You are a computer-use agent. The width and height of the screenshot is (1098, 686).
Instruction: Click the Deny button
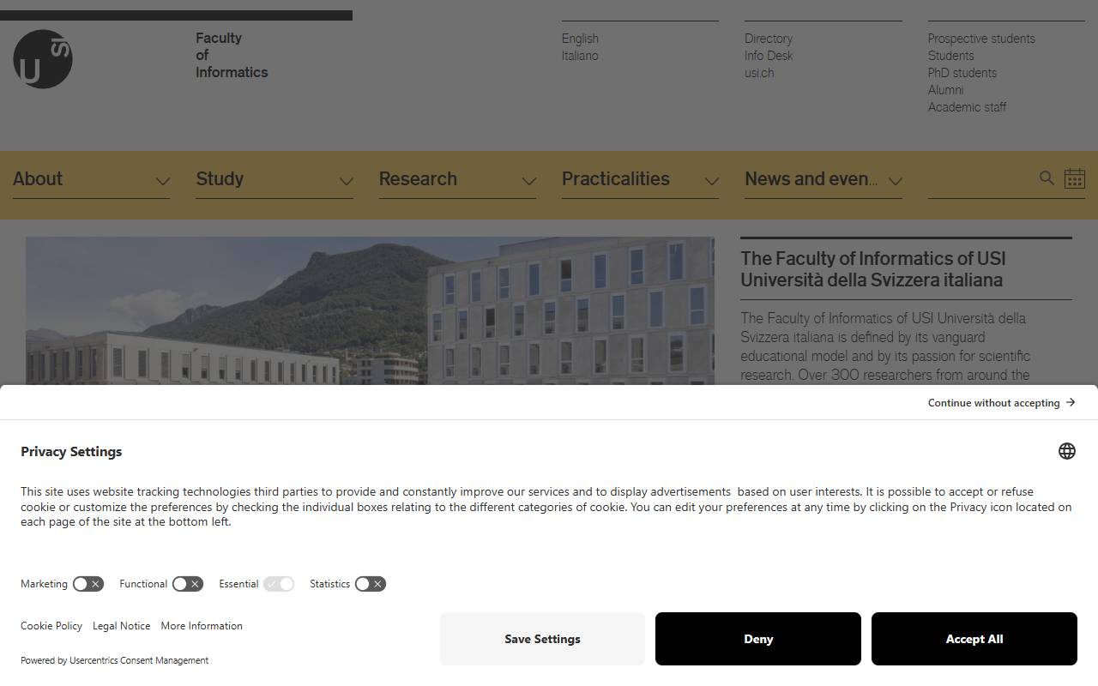pyautogui.click(x=758, y=639)
